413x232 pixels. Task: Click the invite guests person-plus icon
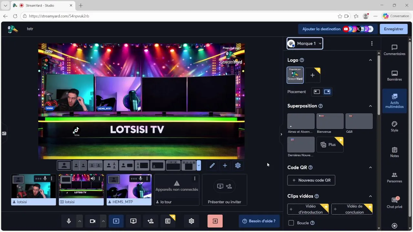click(x=150, y=221)
